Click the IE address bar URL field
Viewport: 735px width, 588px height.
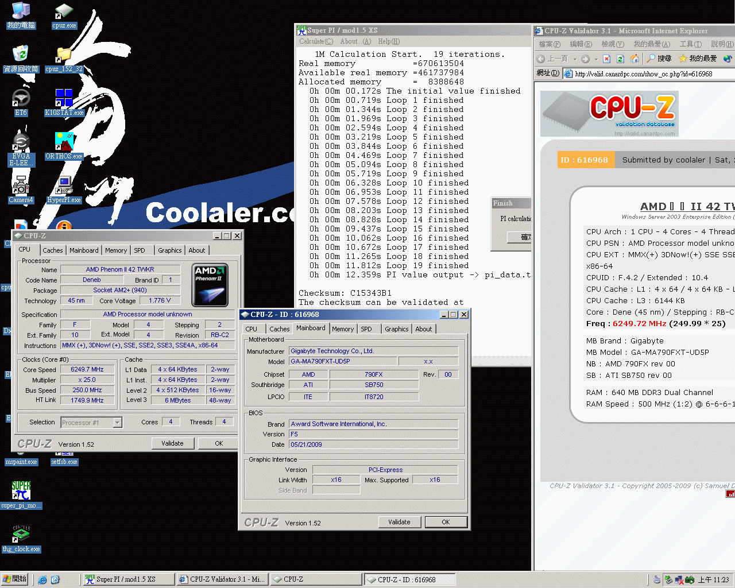click(649, 73)
